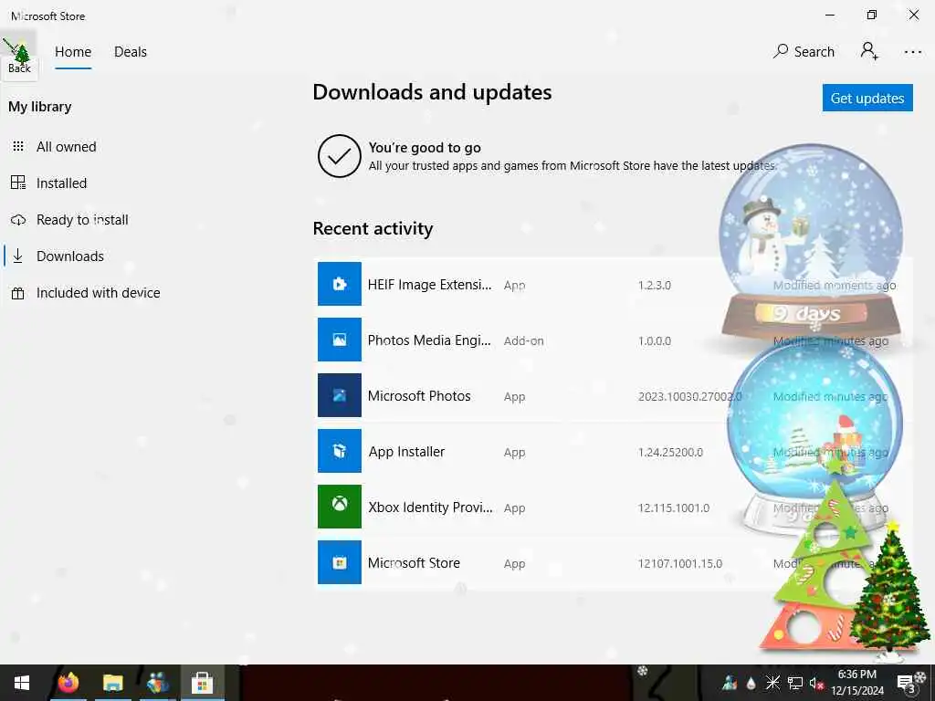
Task: Click the HEIF Image Extension app icon
Action: 340,284
